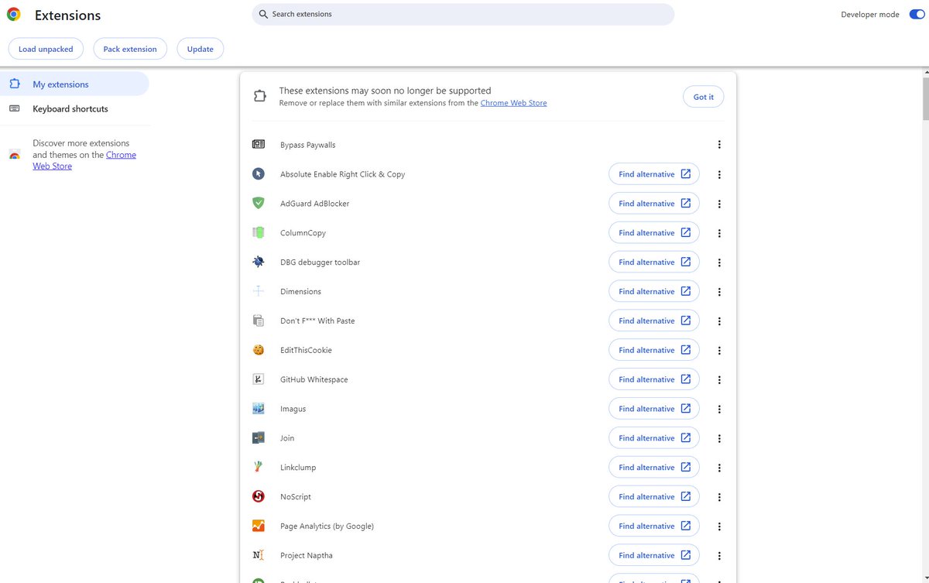Toggle Developer mode switch

tap(917, 14)
